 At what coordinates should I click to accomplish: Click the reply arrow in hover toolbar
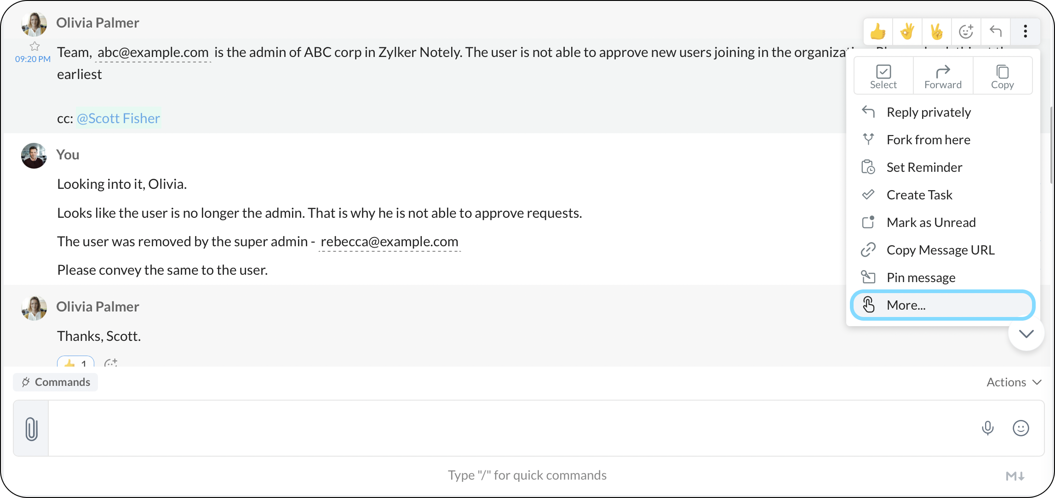tap(995, 32)
